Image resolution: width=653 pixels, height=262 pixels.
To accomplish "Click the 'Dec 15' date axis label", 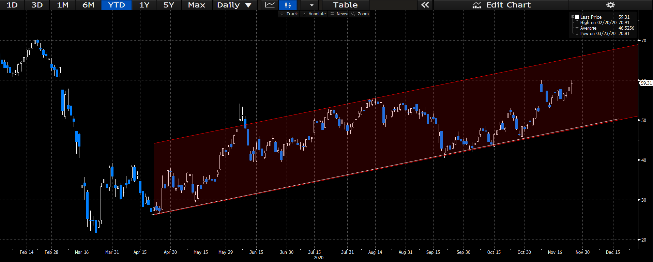I will tap(613, 252).
